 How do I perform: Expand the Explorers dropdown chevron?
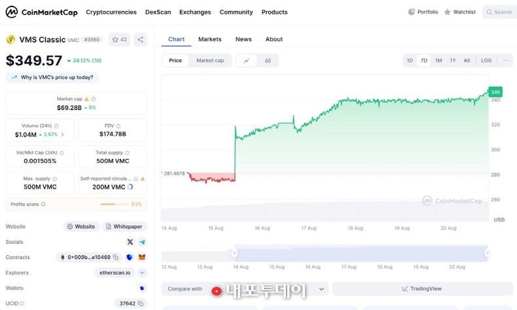coord(142,273)
